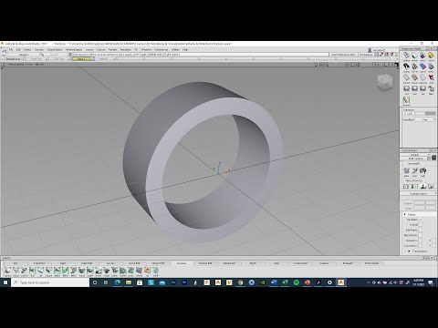The width and height of the screenshot is (438, 328).
Task: Turn shading off in Diagnostic Shade panel
Action: [407, 56]
